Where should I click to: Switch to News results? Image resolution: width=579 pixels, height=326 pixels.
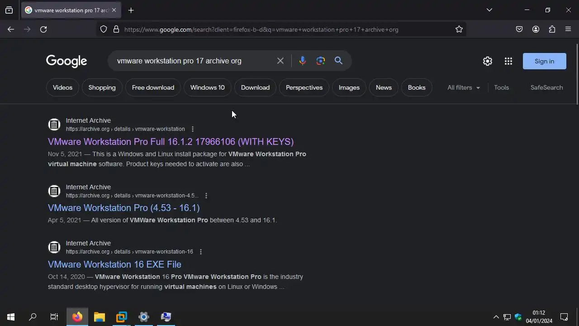click(x=384, y=87)
